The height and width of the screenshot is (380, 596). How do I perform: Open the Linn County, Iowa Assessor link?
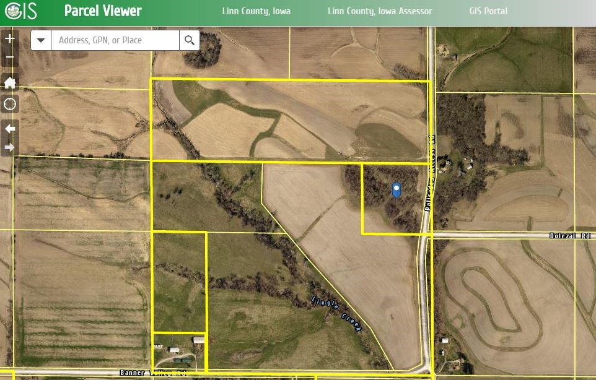click(379, 11)
